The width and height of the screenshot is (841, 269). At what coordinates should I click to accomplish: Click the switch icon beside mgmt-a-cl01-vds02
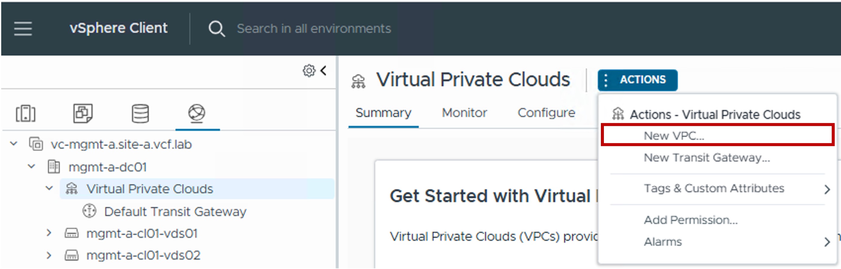coord(72,255)
